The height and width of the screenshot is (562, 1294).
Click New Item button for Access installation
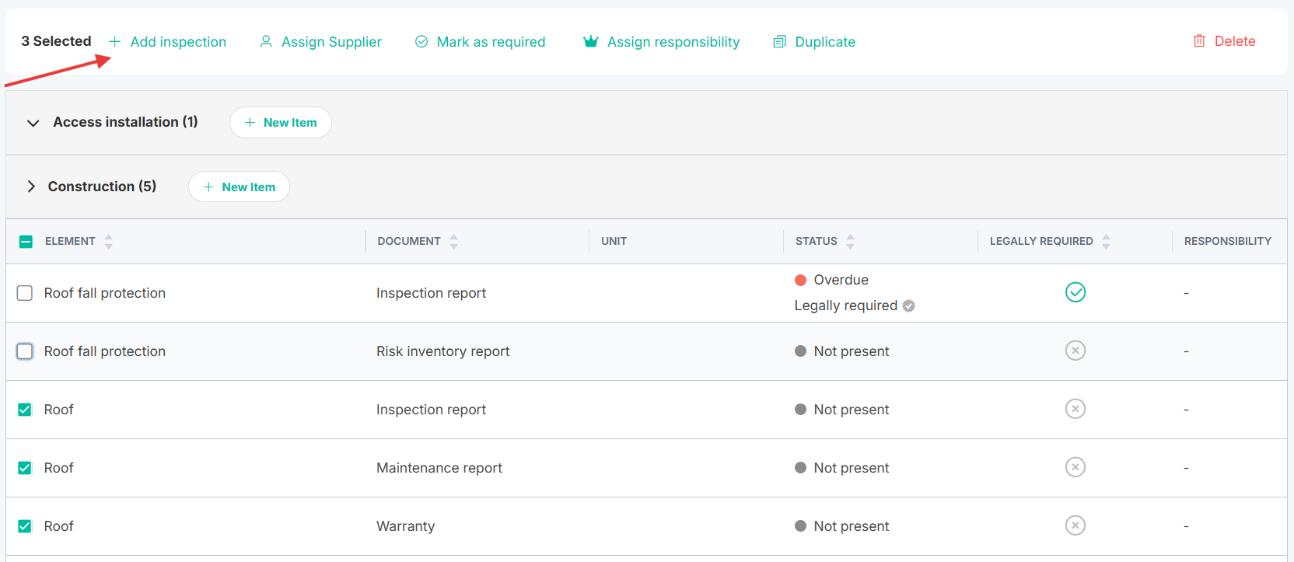coord(281,122)
